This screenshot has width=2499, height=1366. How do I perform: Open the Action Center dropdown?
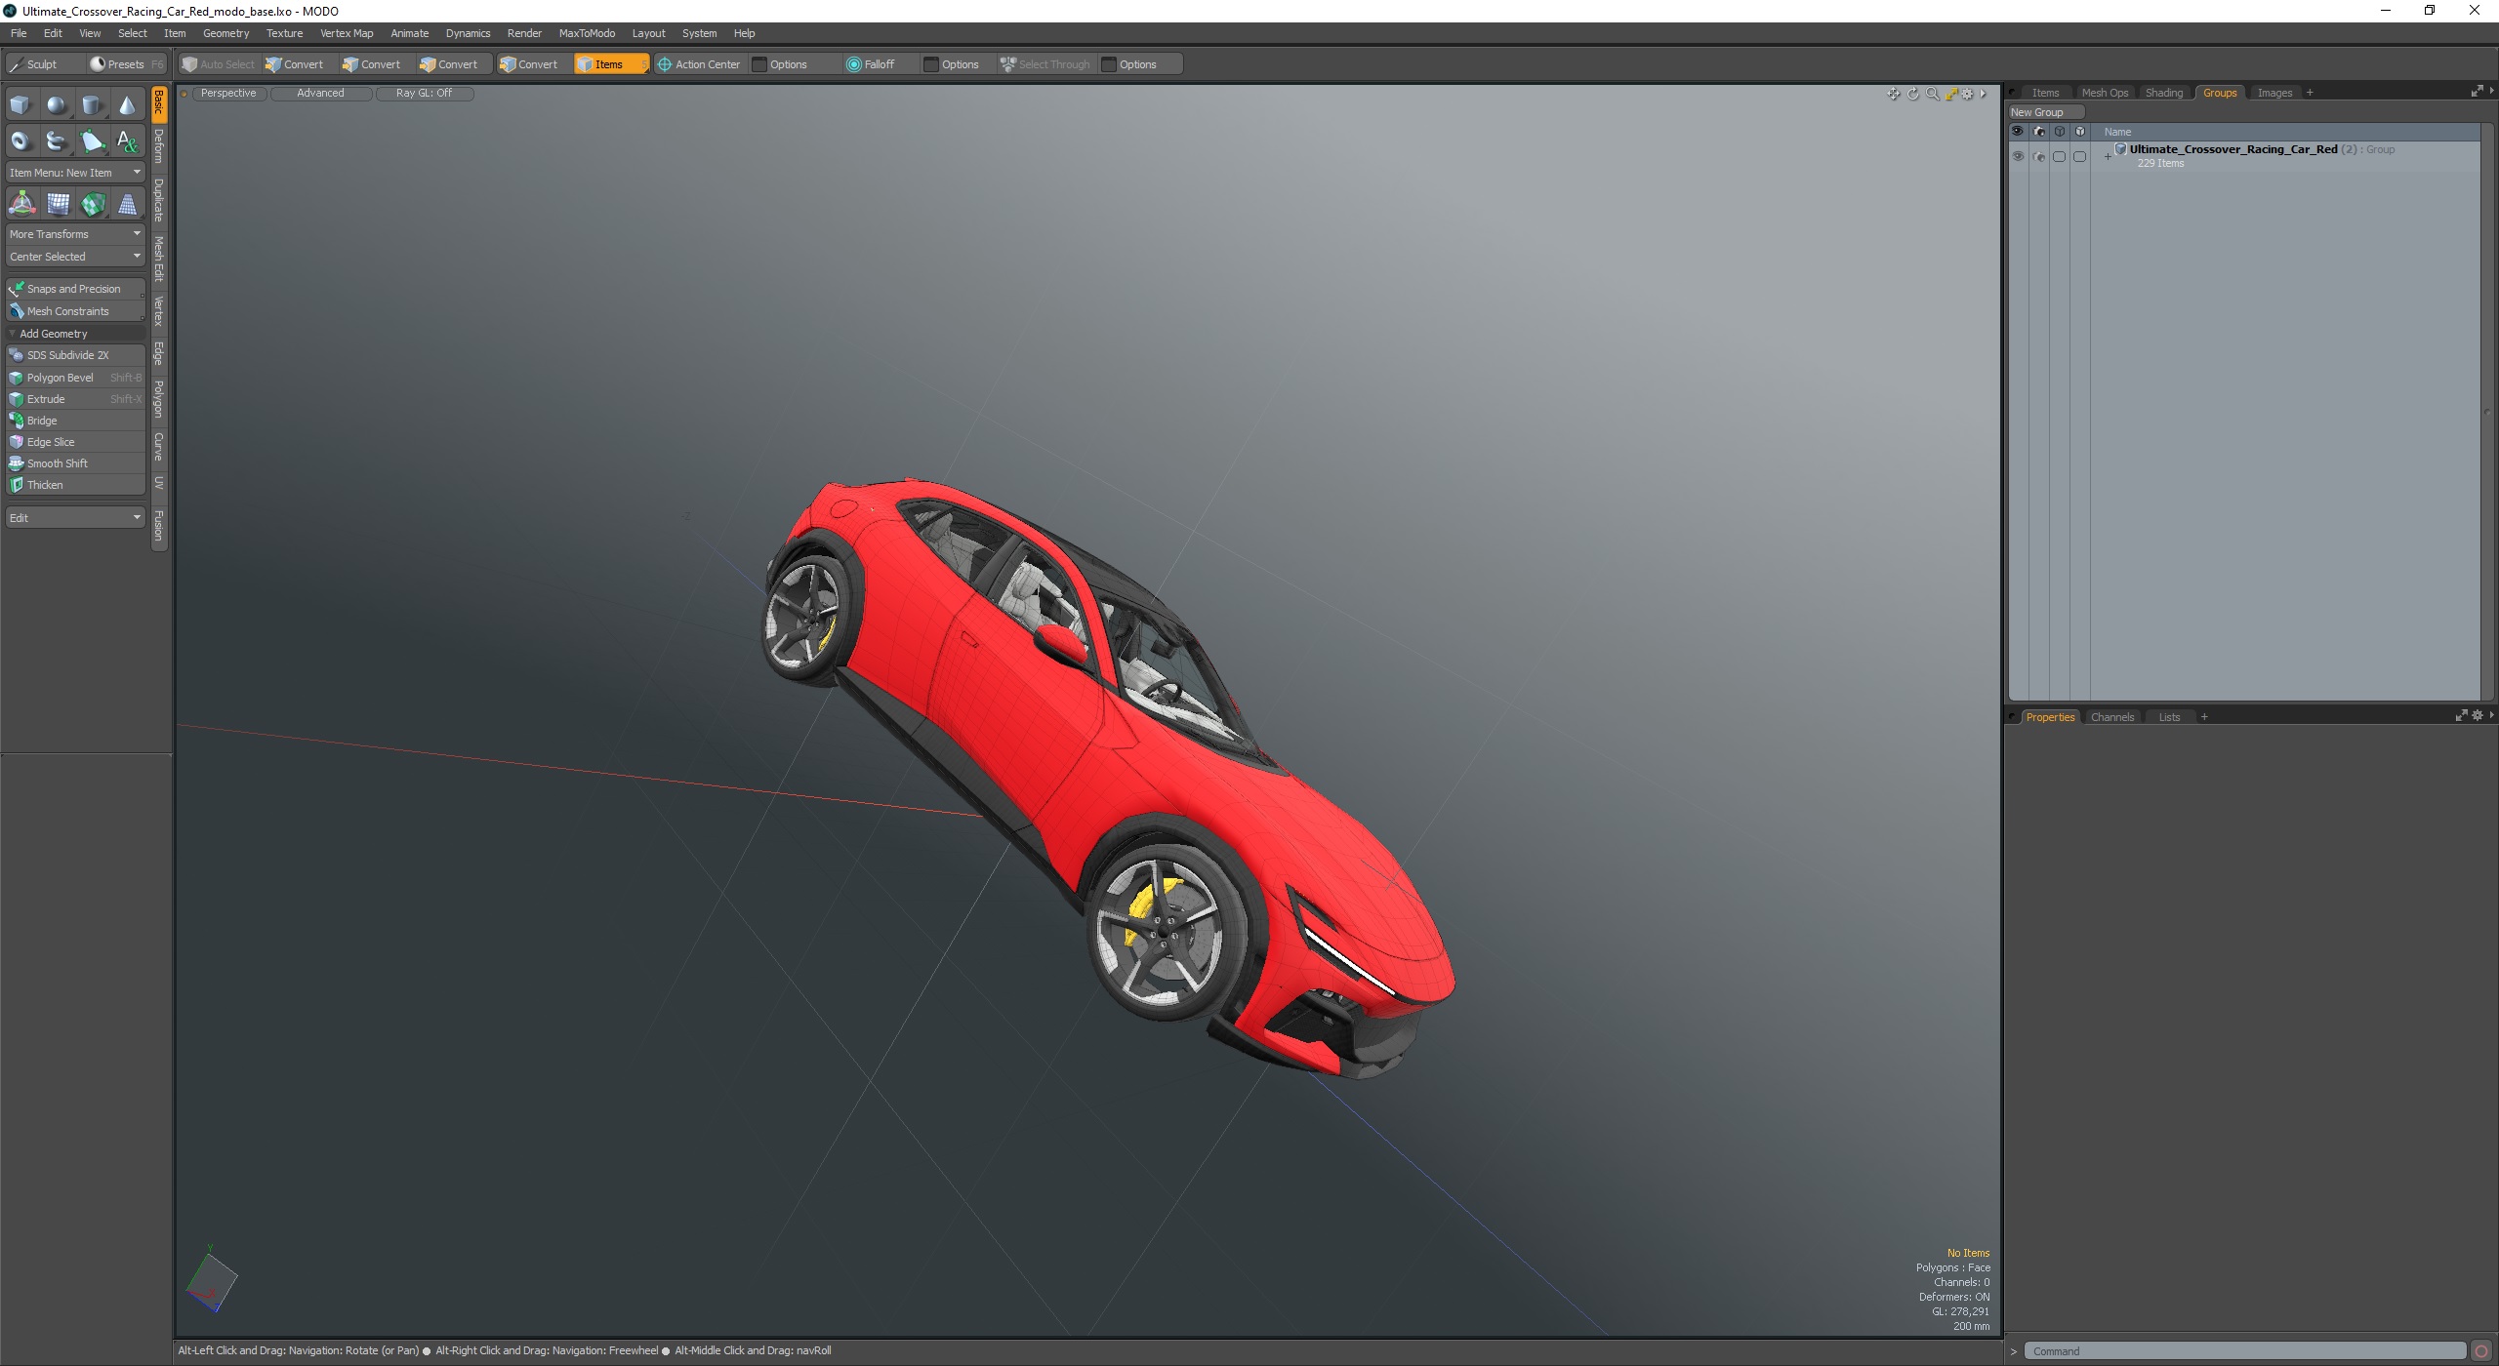click(699, 64)
